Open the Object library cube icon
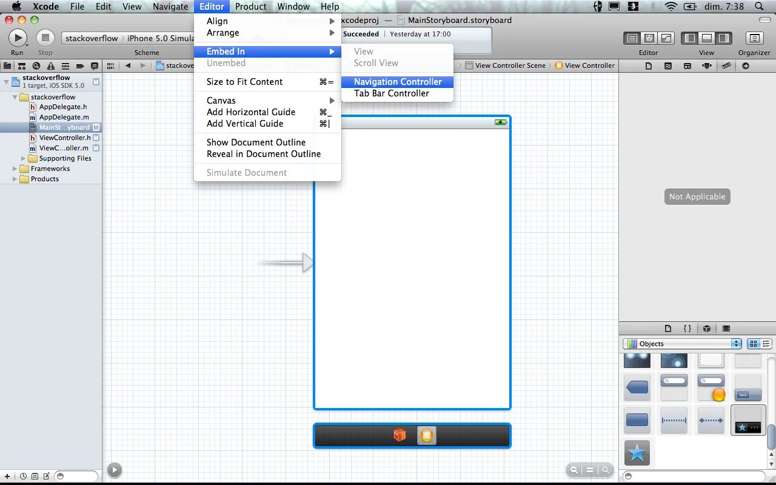This screenshot has height=485, width=776. point(707,329)
